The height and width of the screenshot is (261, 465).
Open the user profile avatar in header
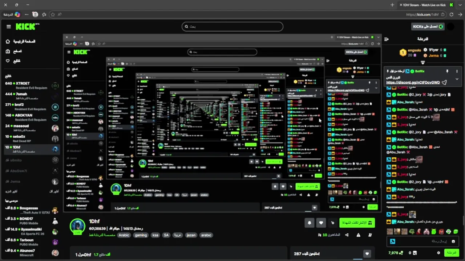click(450, 26)
